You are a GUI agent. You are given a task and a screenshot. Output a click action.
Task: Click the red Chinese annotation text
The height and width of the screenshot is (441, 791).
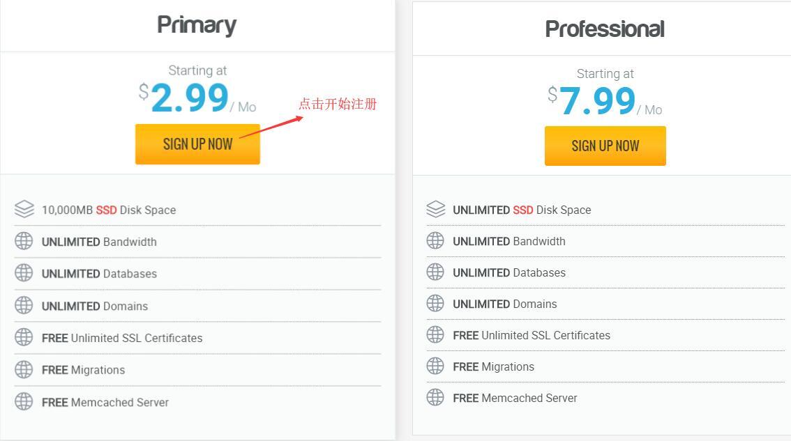(338, 104)
